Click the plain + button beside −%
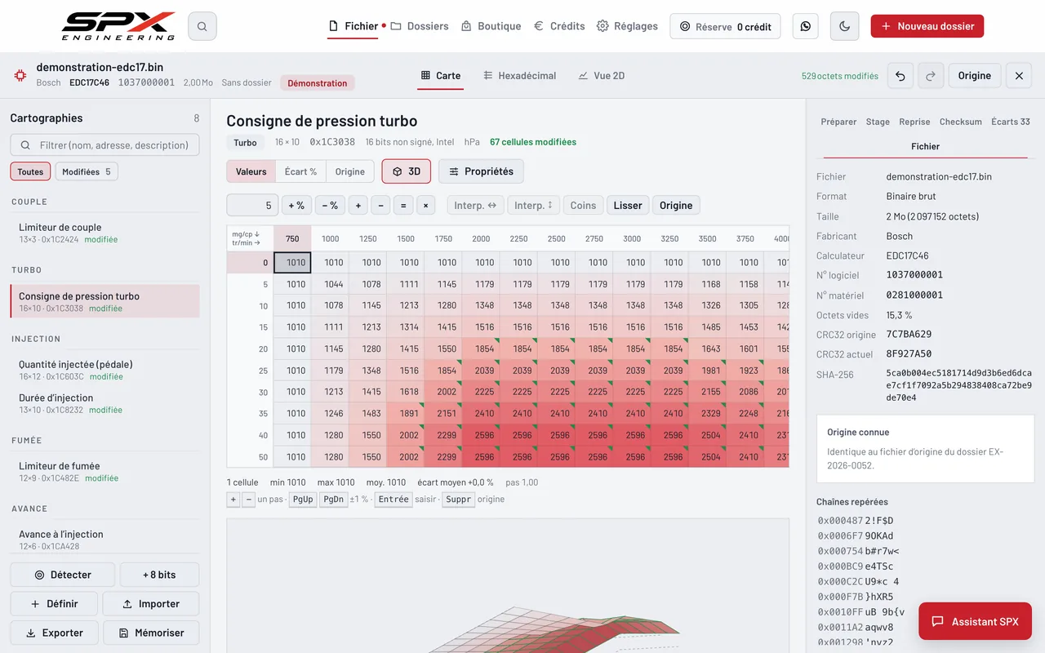 pyautogui.click(x=358, y=206)
